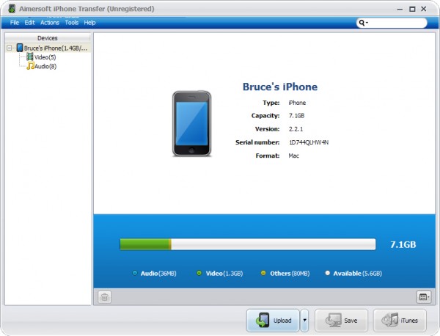Click the Audio(36MB) legend label

158,274
